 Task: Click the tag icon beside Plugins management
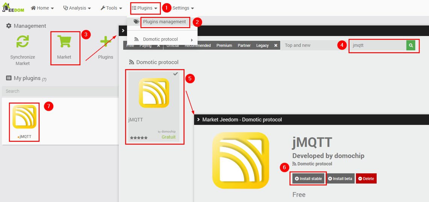(136, 22)
